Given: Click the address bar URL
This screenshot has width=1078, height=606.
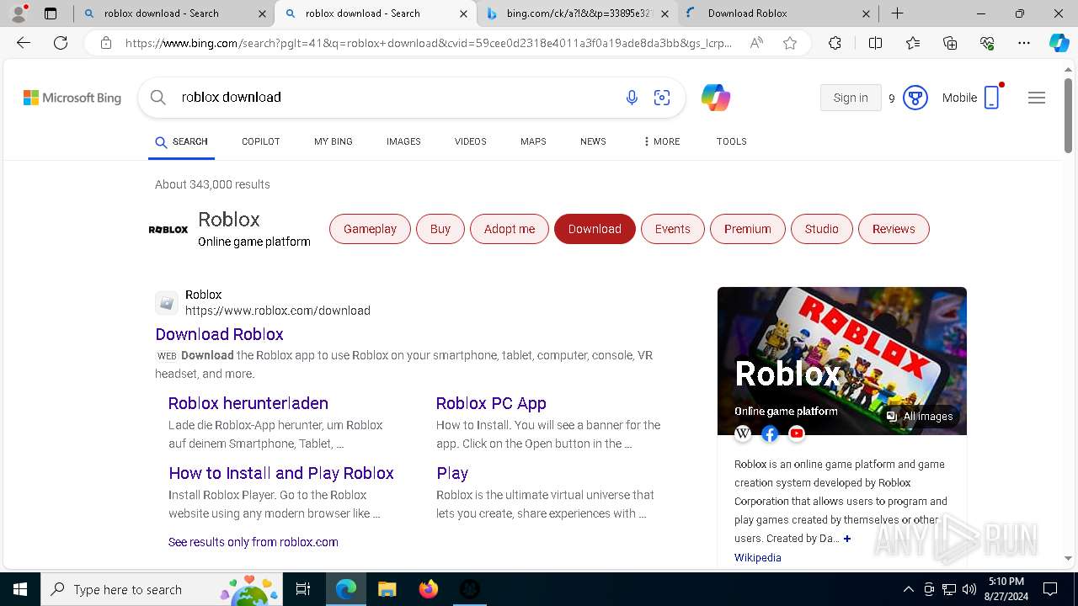Looking at the screenshot, I should coord(429,43).
